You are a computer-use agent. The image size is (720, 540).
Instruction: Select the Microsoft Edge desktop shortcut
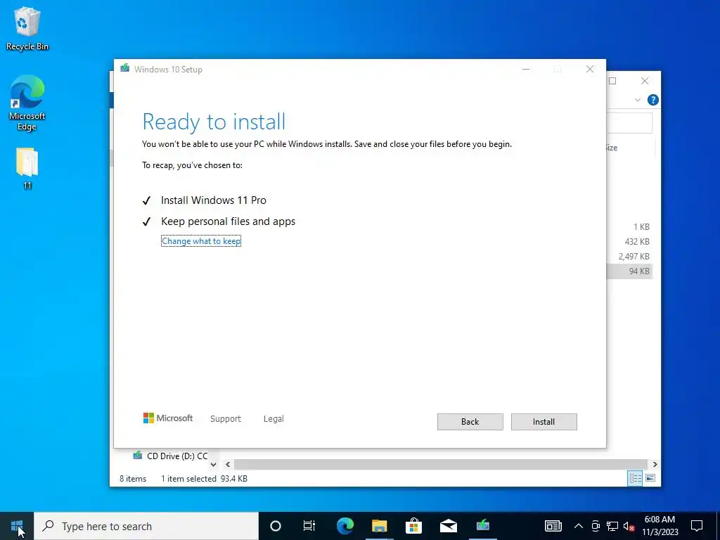click(27, 103)
